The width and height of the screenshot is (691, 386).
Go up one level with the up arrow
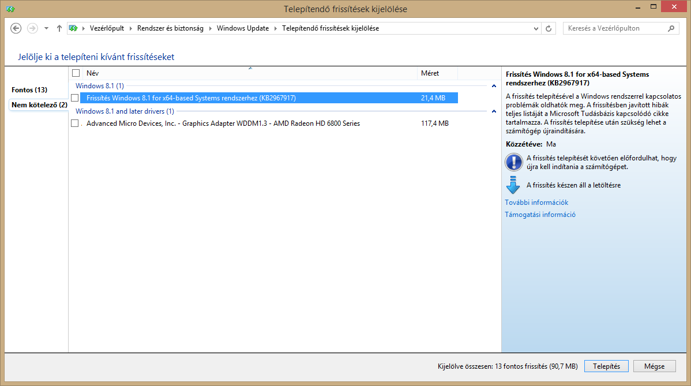59,28
